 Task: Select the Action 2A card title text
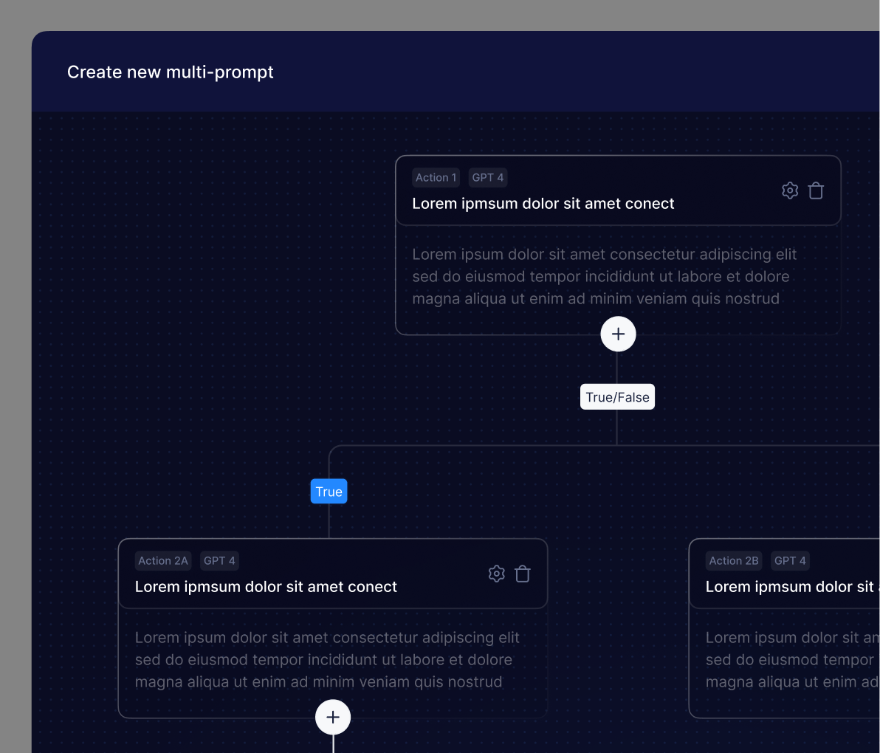[266, 587]
